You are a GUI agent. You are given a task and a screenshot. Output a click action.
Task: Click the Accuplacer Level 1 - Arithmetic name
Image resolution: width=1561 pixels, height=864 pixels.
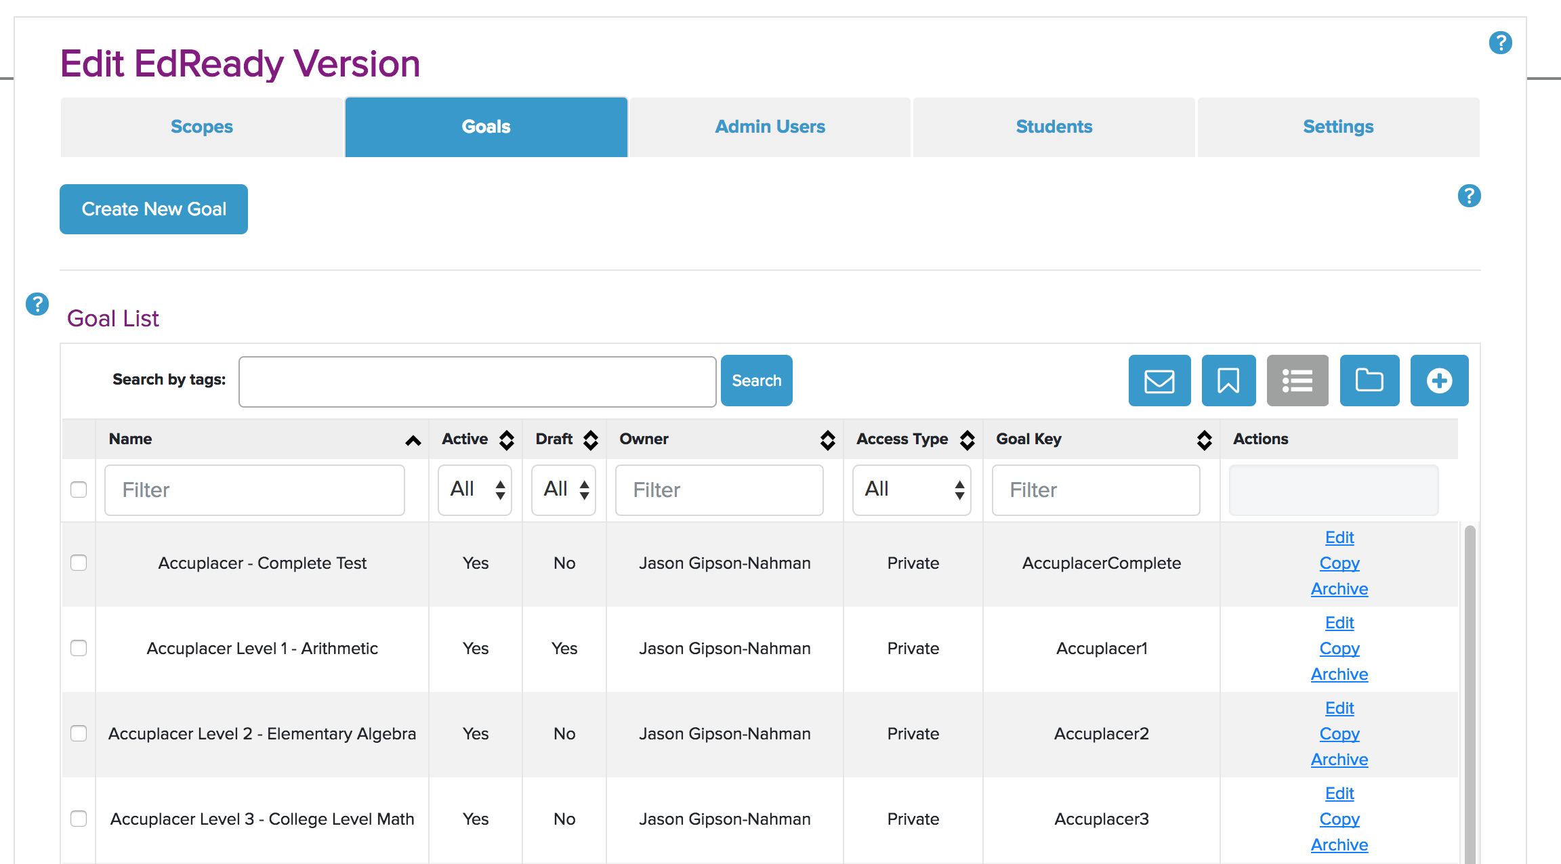262,649
